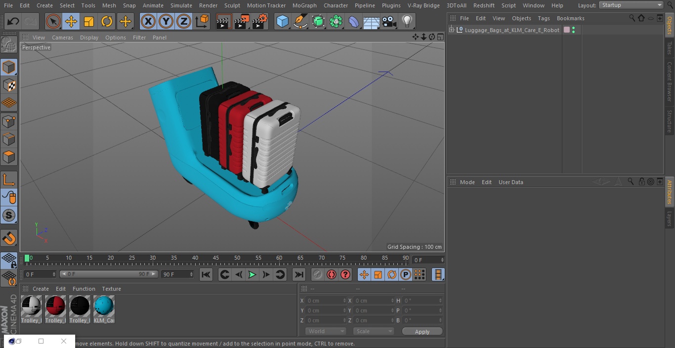The width and height of the screenshot is (675, 348).
Task: Open the viewport Cameras menu
Action: point(62,38)
